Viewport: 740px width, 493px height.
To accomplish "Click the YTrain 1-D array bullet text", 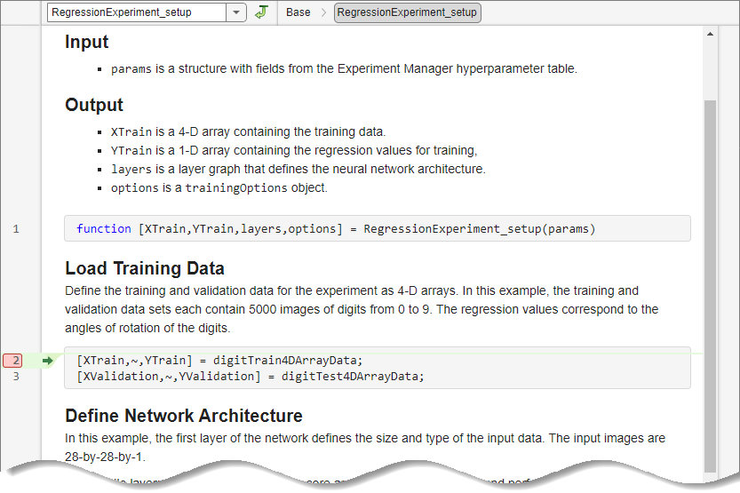I will (294, 150).
